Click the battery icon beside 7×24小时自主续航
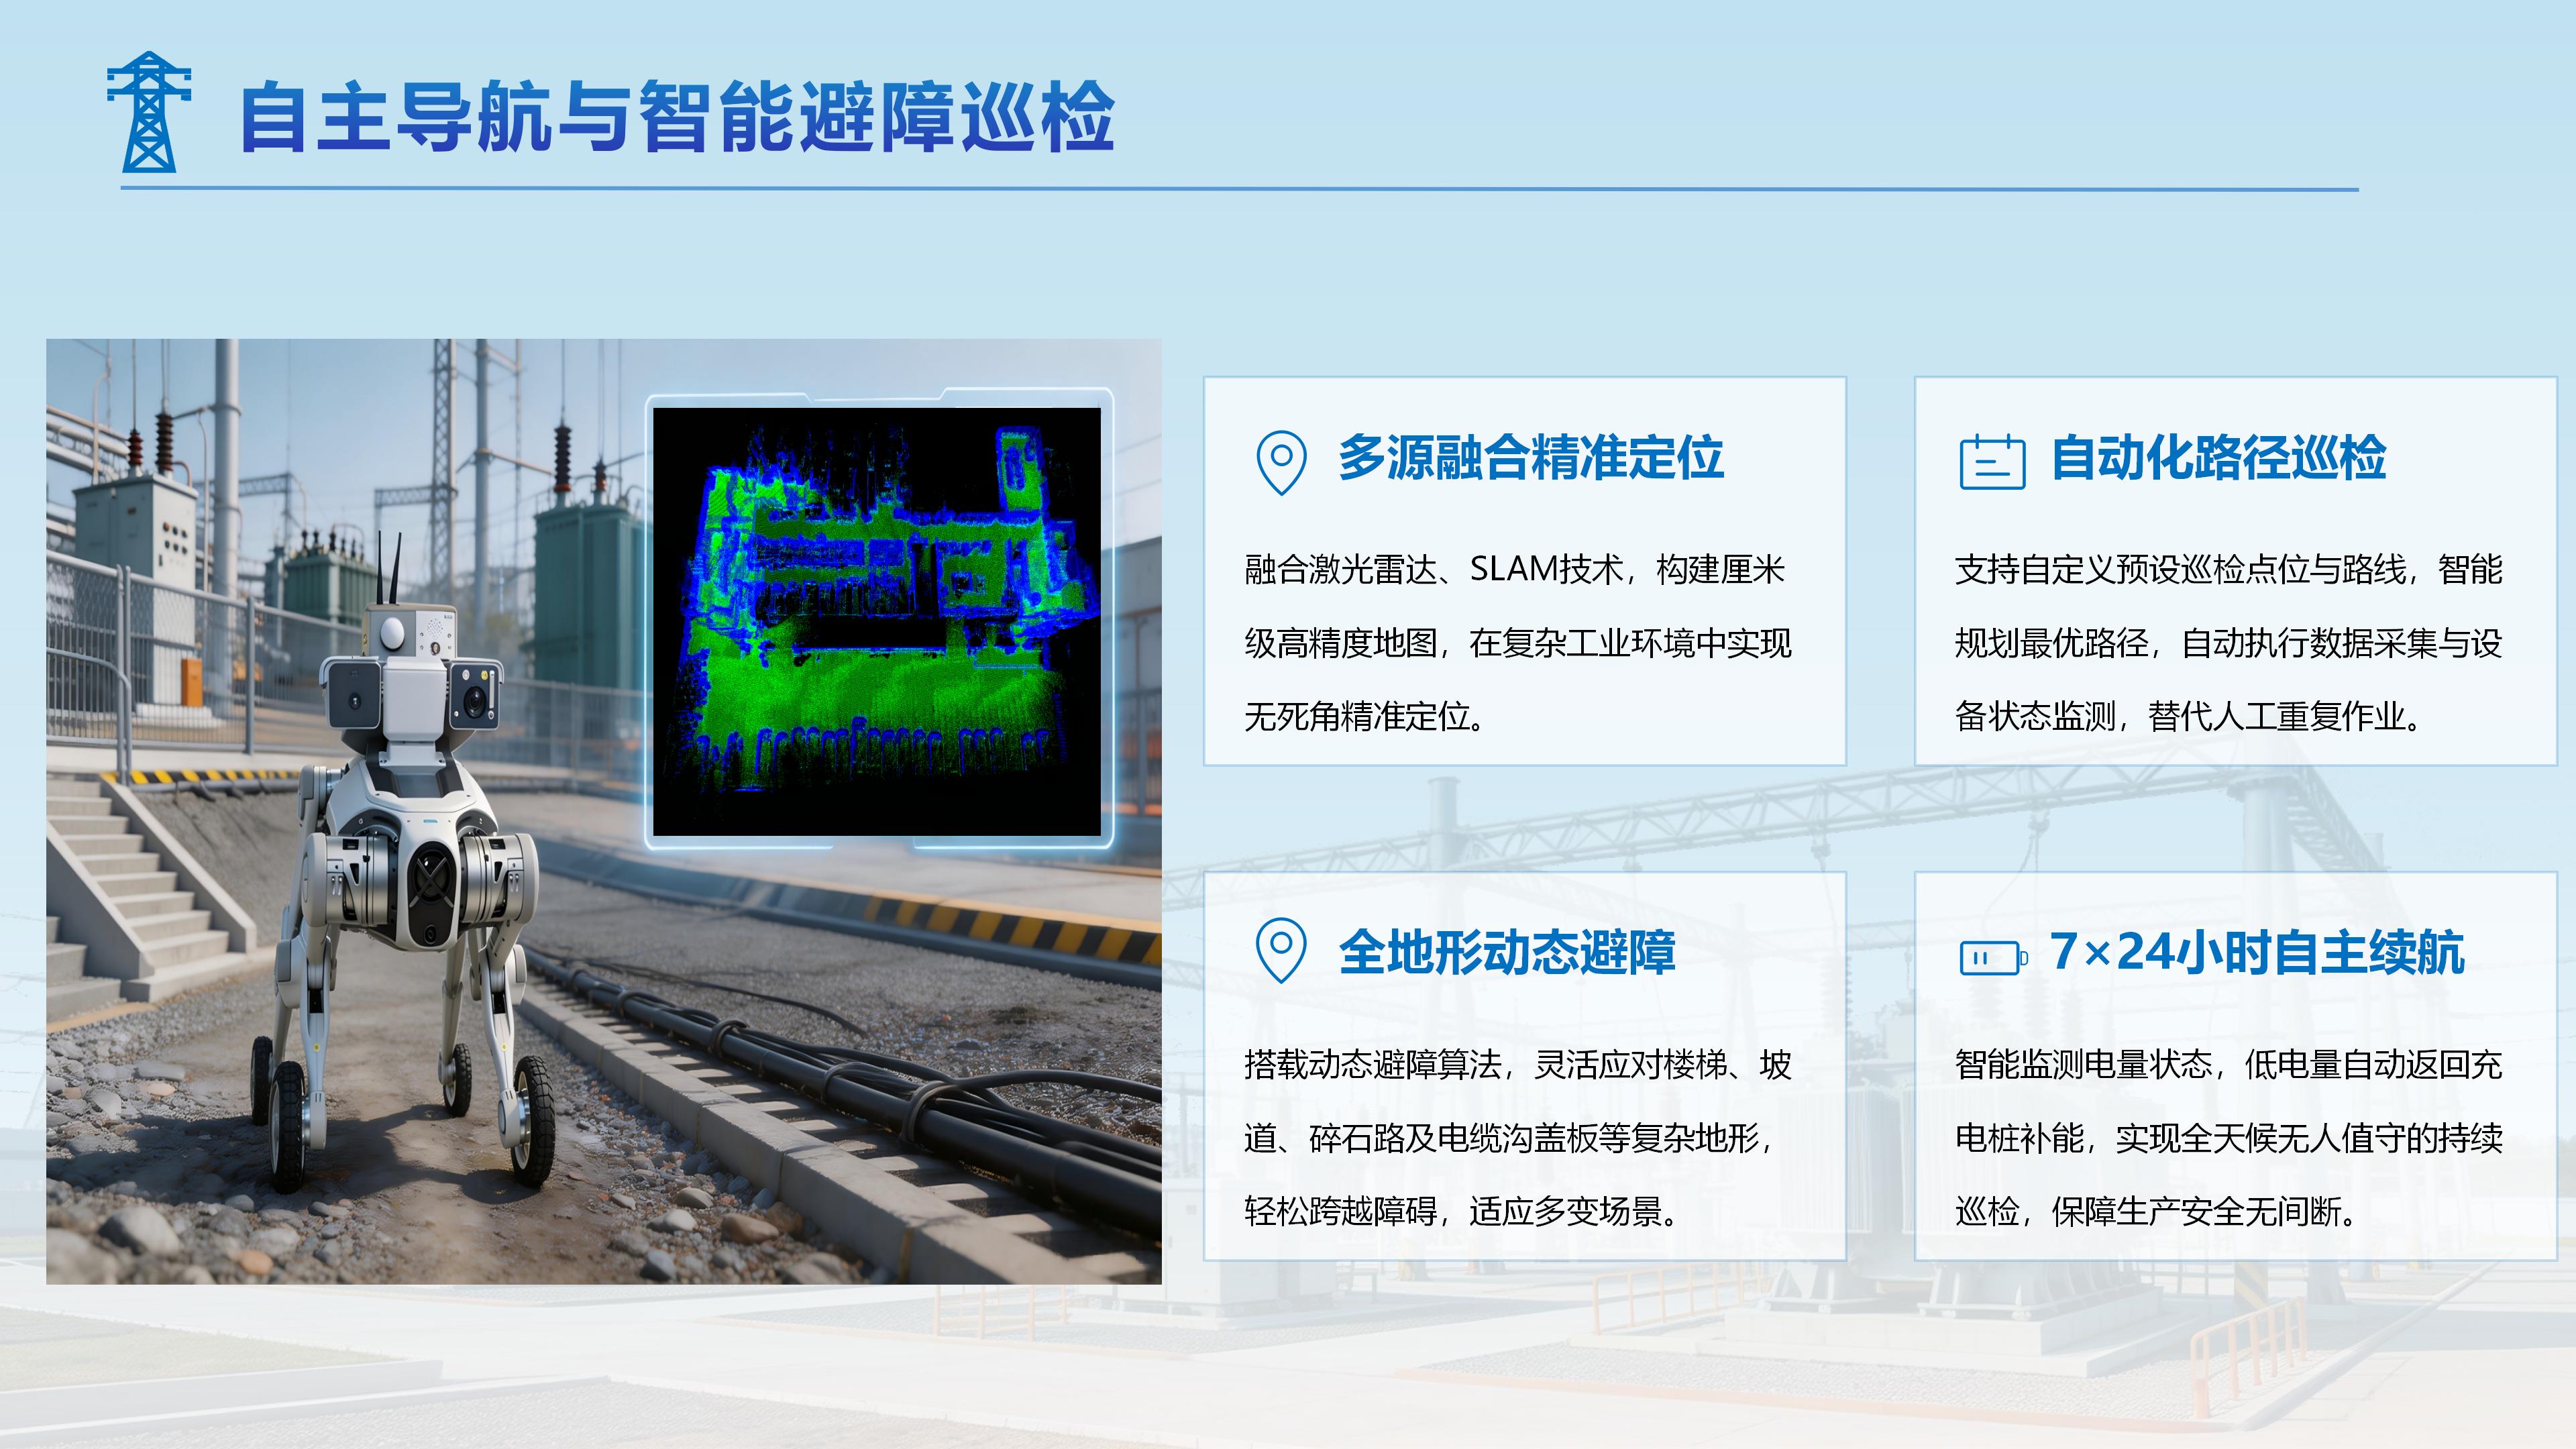This screenshot has width=2576, height=1449. coord(1993,958)
